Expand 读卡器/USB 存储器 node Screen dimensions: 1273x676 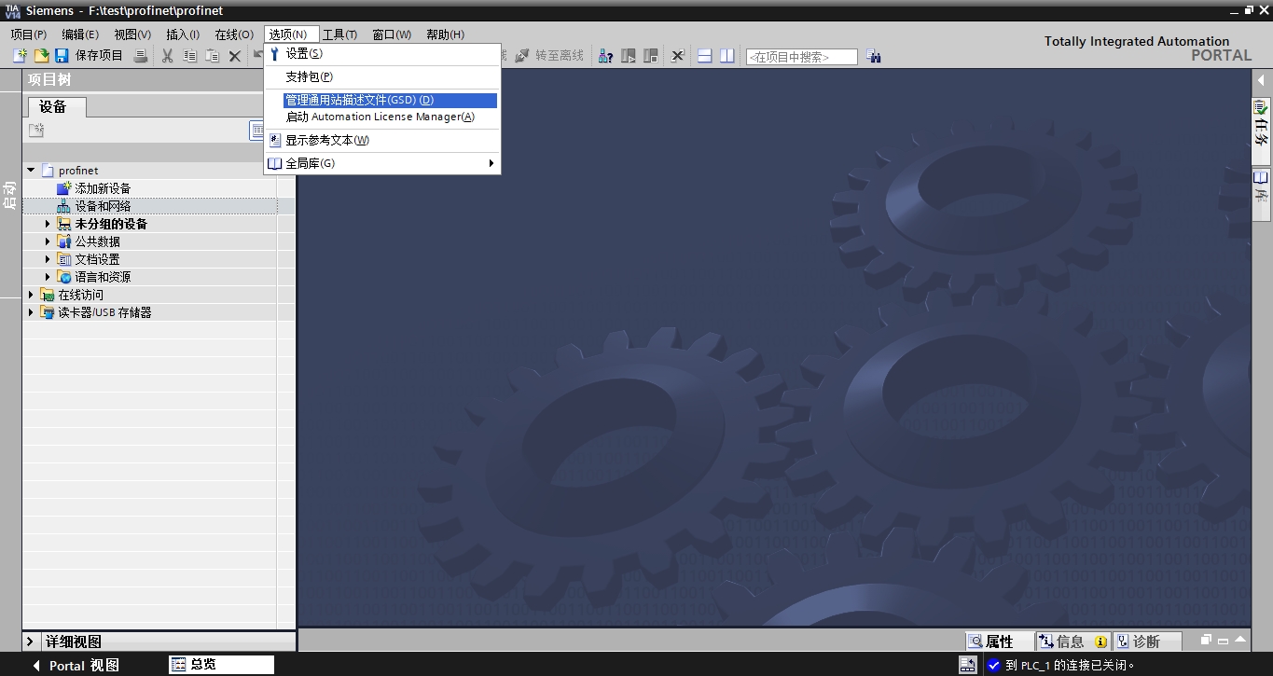pyautogui.click(x=31, y=312)
